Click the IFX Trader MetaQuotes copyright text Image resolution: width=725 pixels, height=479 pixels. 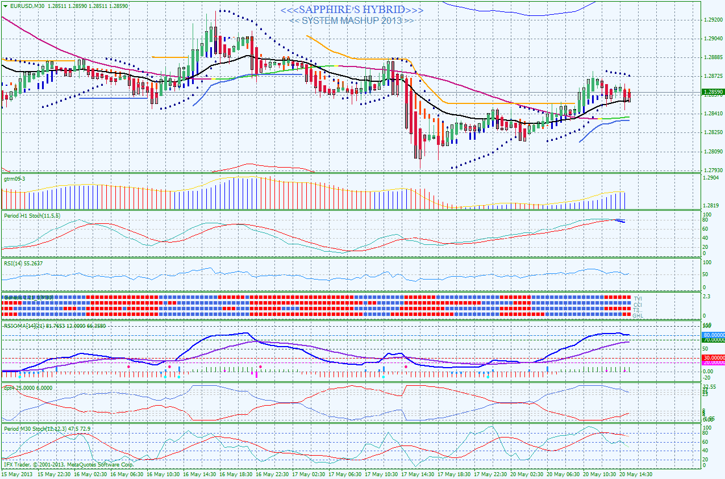coord(68,464)
